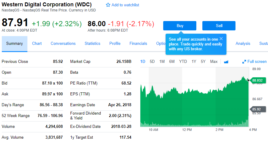The height and width of the screenshot is (142, 268).
Task: Display the Max chart range
Action: click(x=214, y=62)
